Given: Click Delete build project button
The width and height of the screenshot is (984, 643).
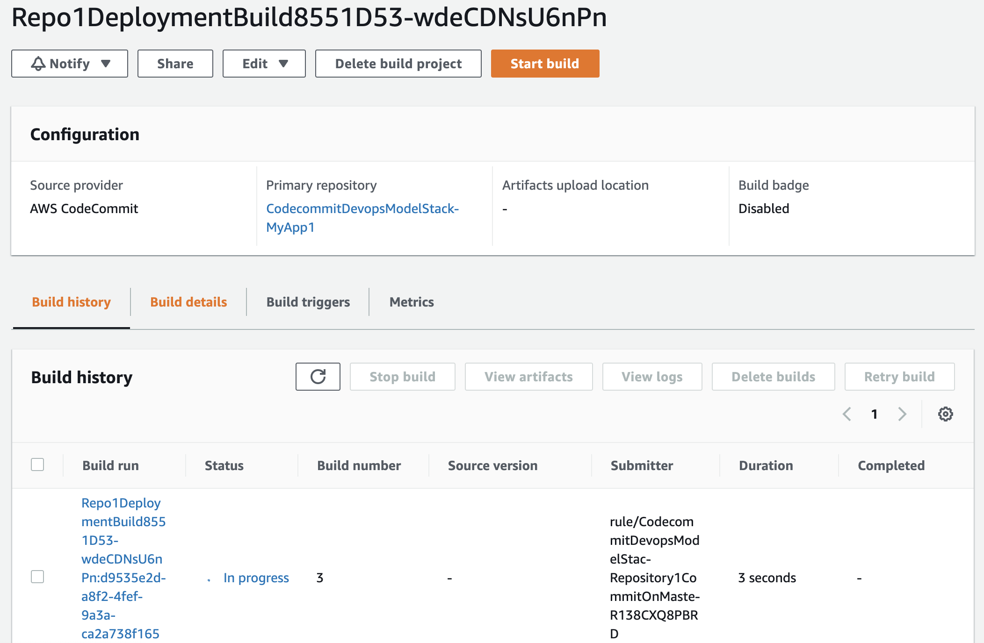Looking at the screenshot, I should tap(398, 64).
